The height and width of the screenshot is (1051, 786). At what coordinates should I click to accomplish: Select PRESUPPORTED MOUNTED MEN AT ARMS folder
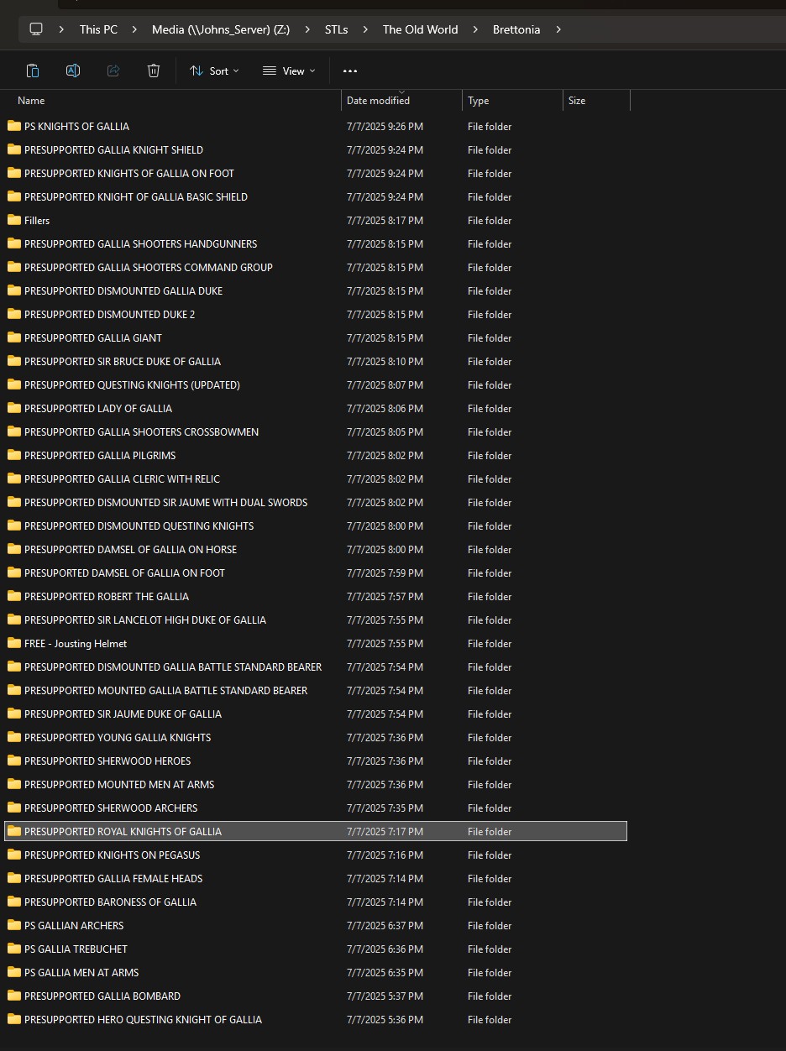click(119, 784)
